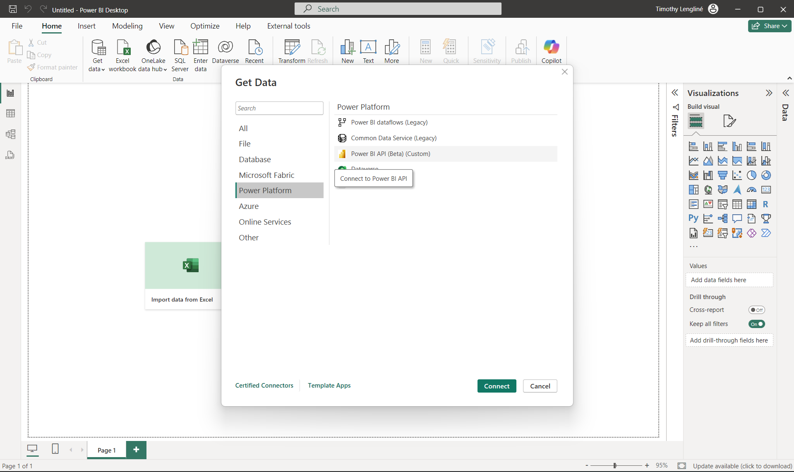
Task: Collapse the ribbon with the chevron
Action: [x=789, y=78]
